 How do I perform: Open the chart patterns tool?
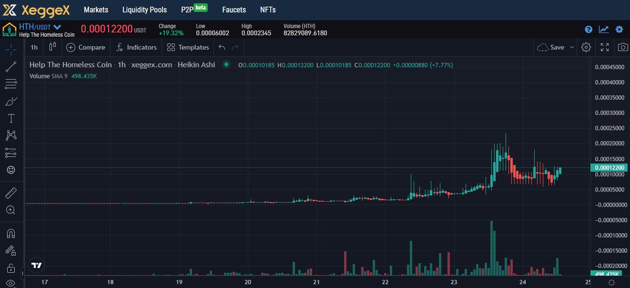point(11,136)
